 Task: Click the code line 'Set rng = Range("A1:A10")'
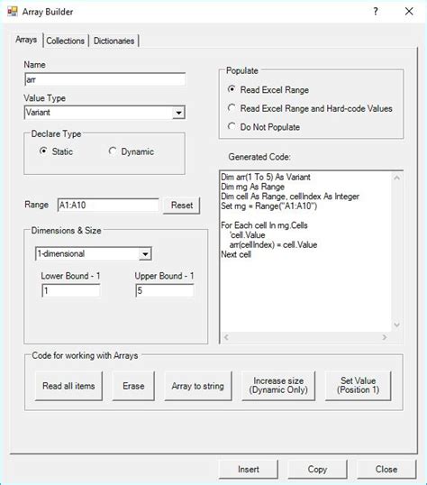coord(269,206)
